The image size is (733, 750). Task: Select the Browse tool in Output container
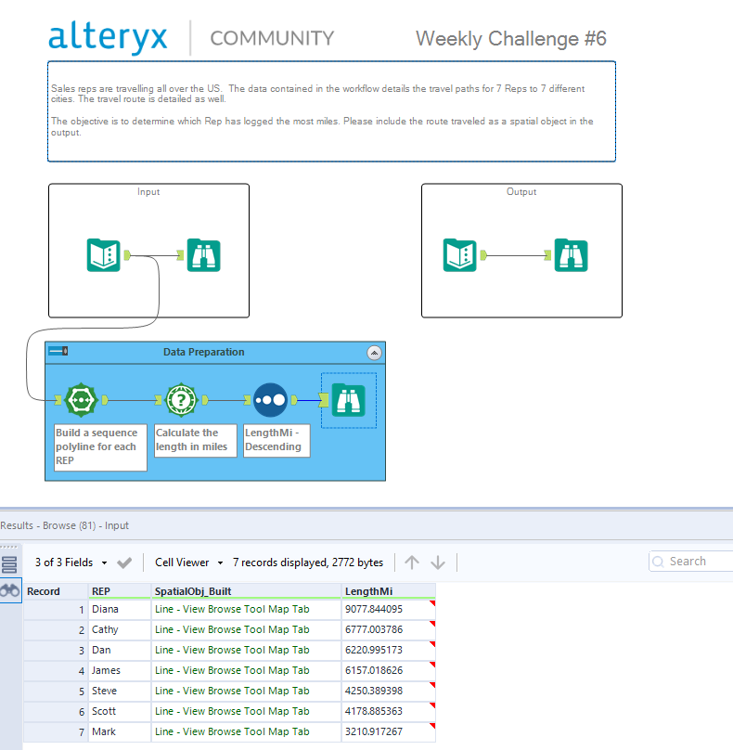[571, 255]
